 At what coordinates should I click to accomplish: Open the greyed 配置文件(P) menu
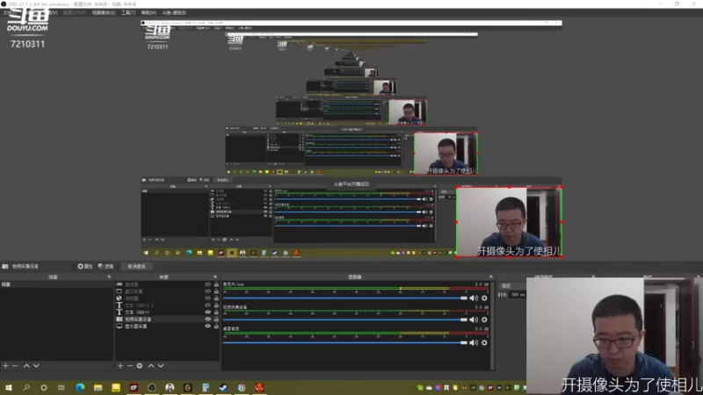point(75,12)
